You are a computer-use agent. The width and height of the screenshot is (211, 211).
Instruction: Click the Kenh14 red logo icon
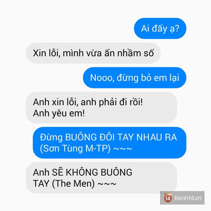tap(168, 198)
